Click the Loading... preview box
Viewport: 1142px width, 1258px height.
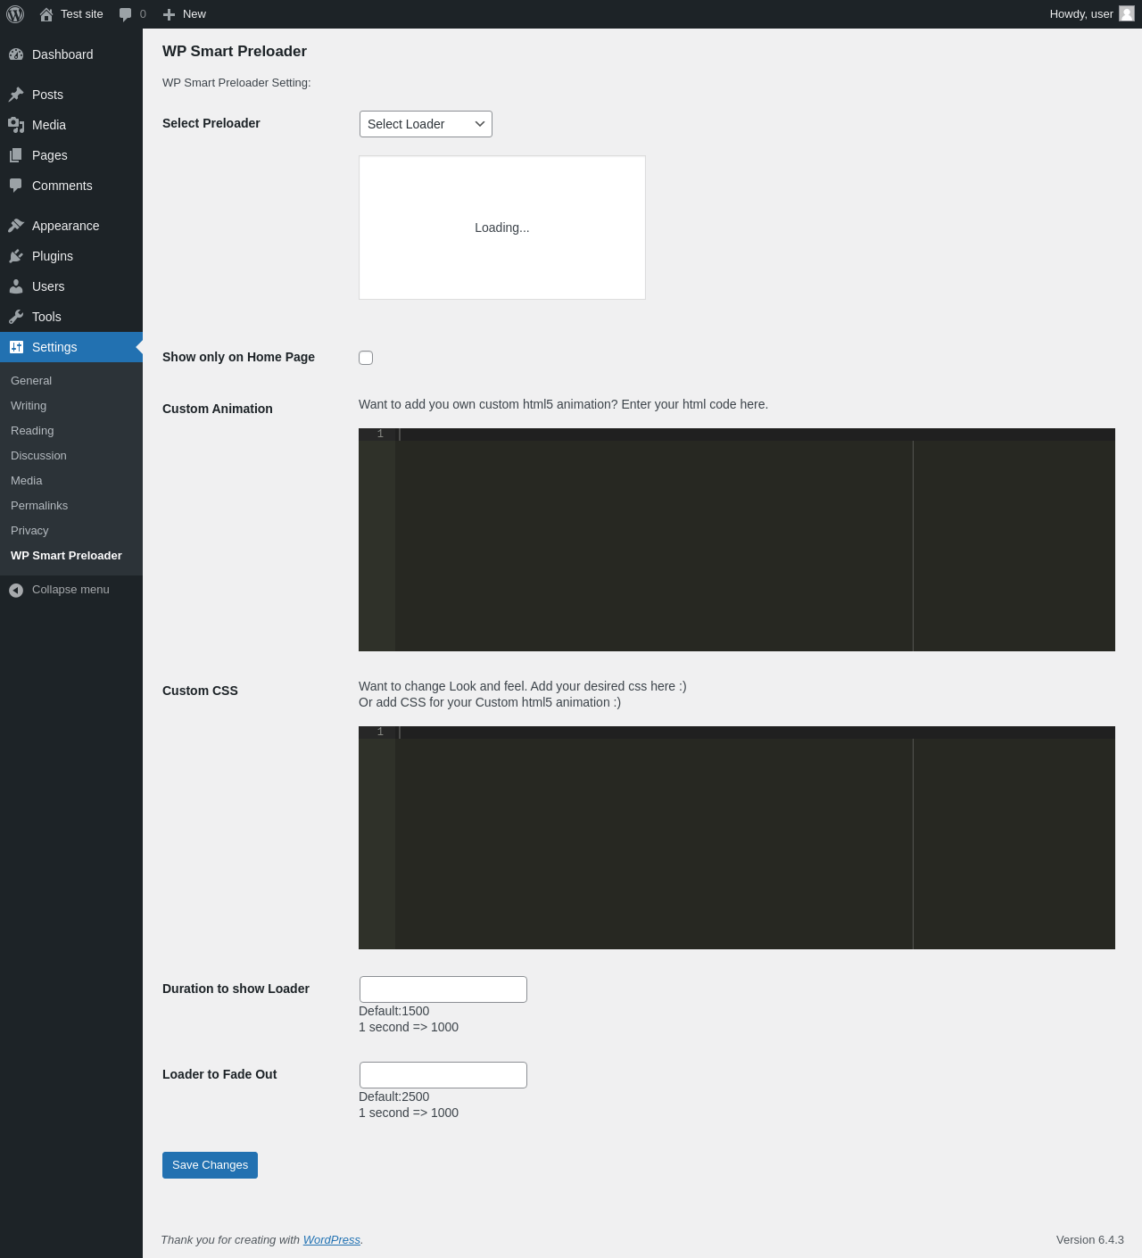point(502,228)
